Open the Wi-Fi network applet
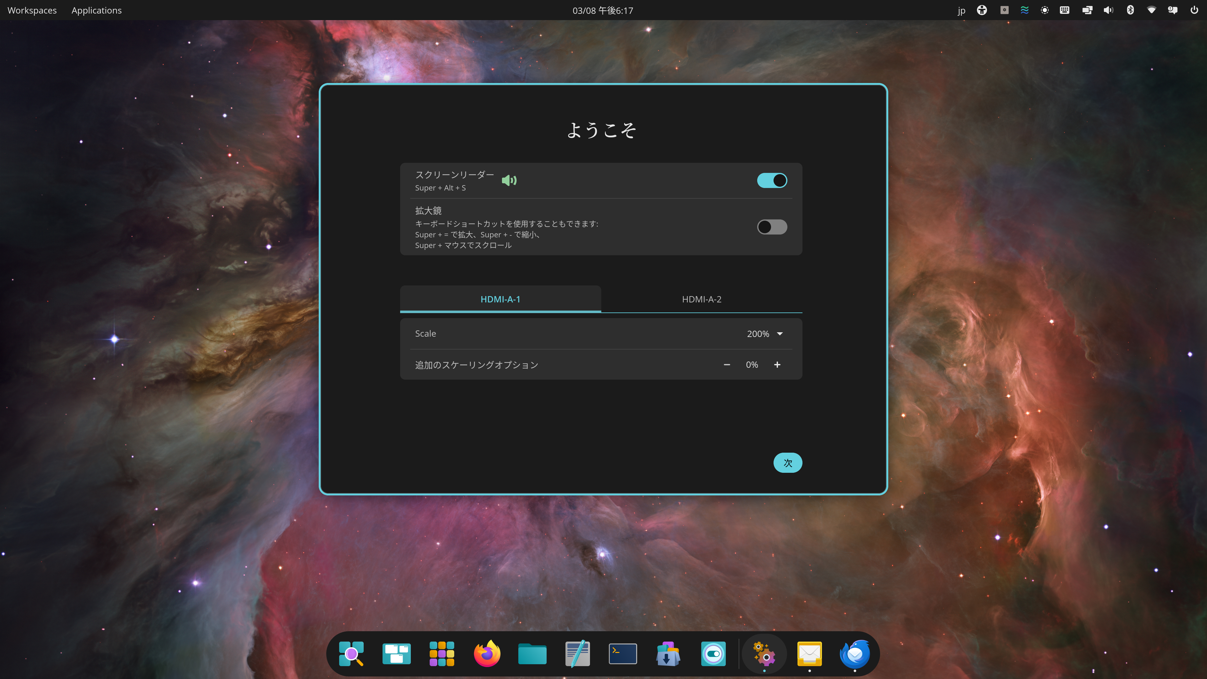 click(1151, 10)
